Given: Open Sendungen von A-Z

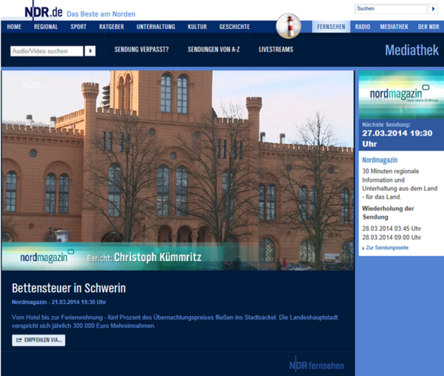Looking at the screenshot, I should coord(214,50).
